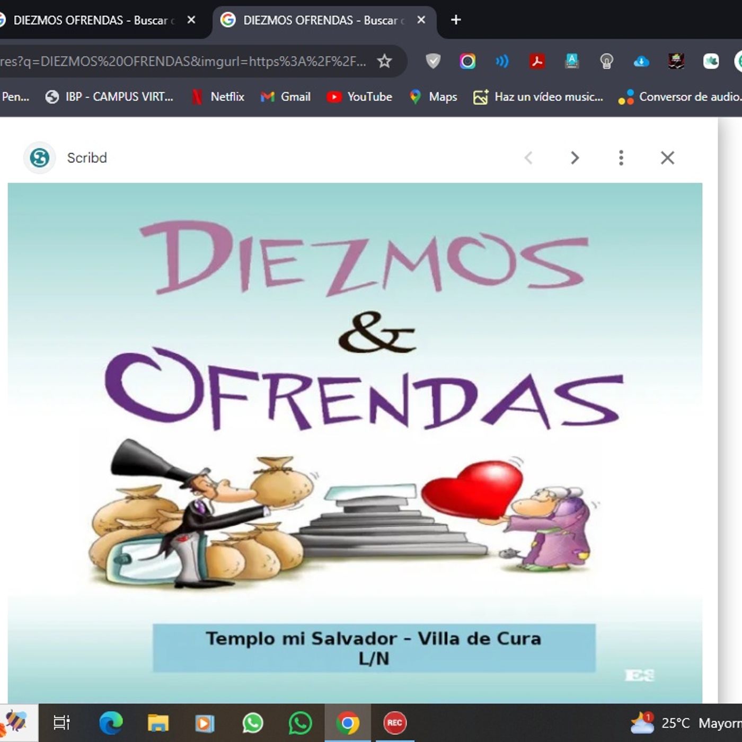Go to the next image with the right chevron
The width and height of the screenshot is (742, 742).
point(575,157)
